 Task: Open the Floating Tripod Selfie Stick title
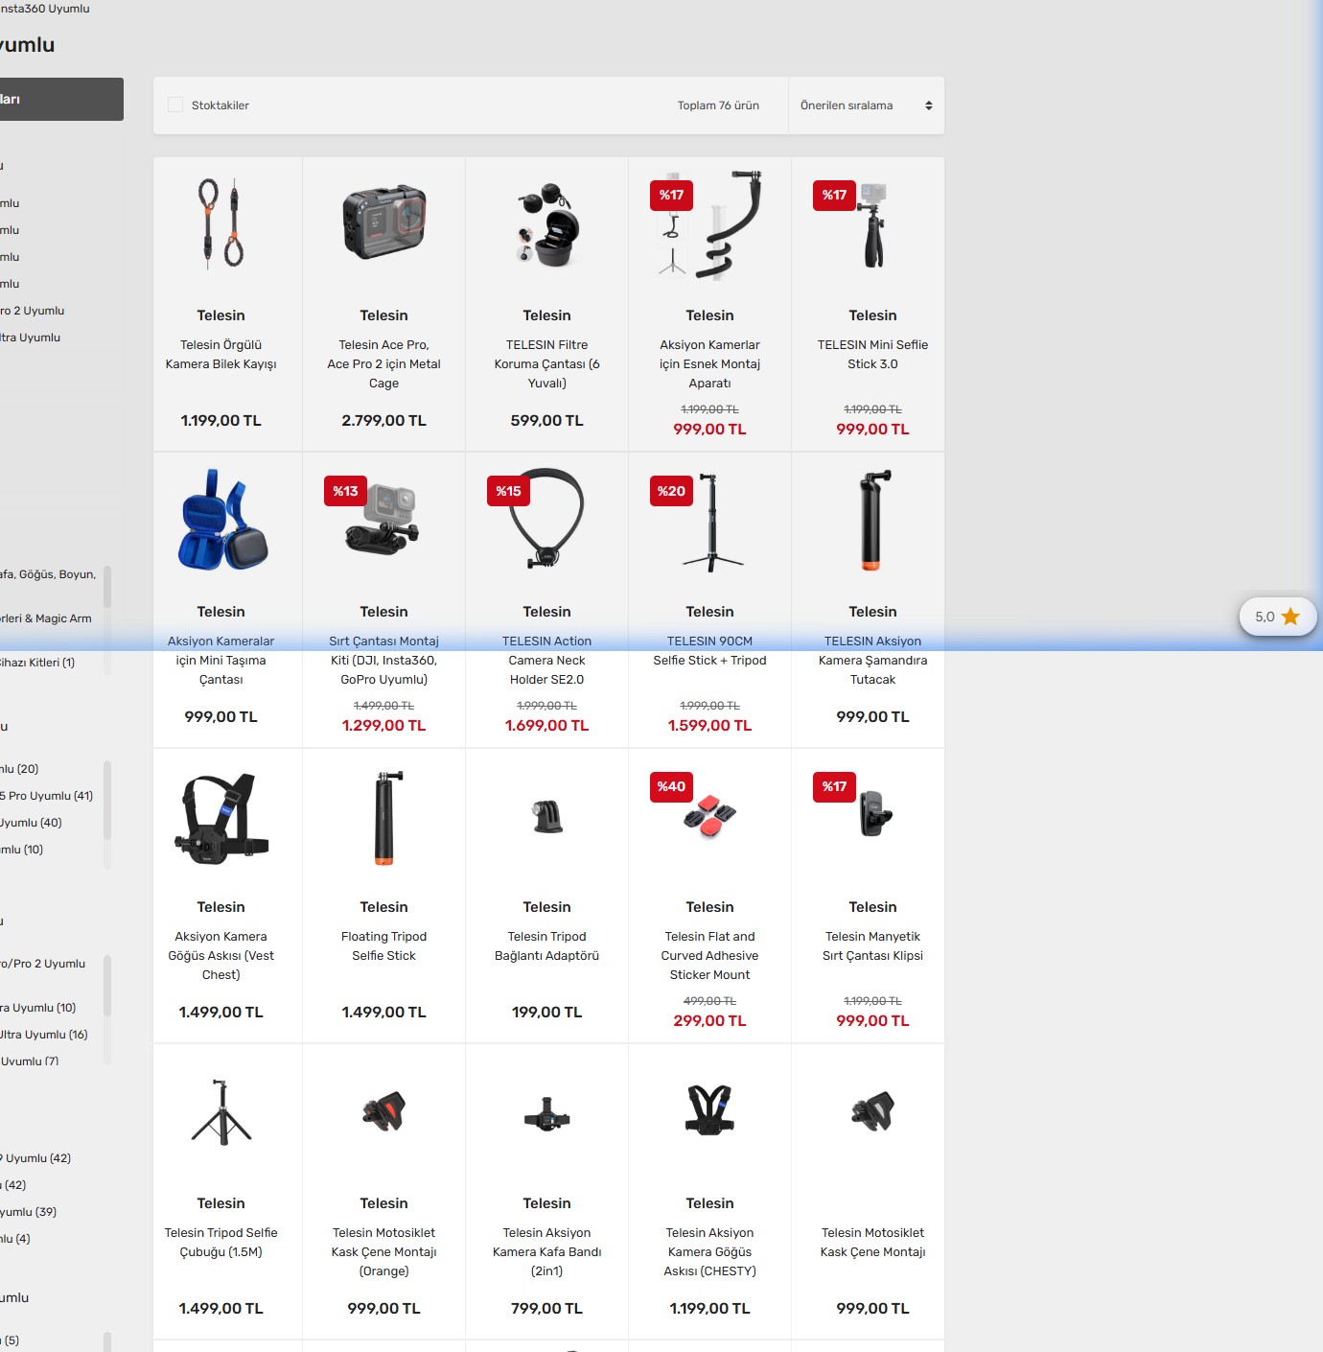pyautogui.click(x=384, y=946)
